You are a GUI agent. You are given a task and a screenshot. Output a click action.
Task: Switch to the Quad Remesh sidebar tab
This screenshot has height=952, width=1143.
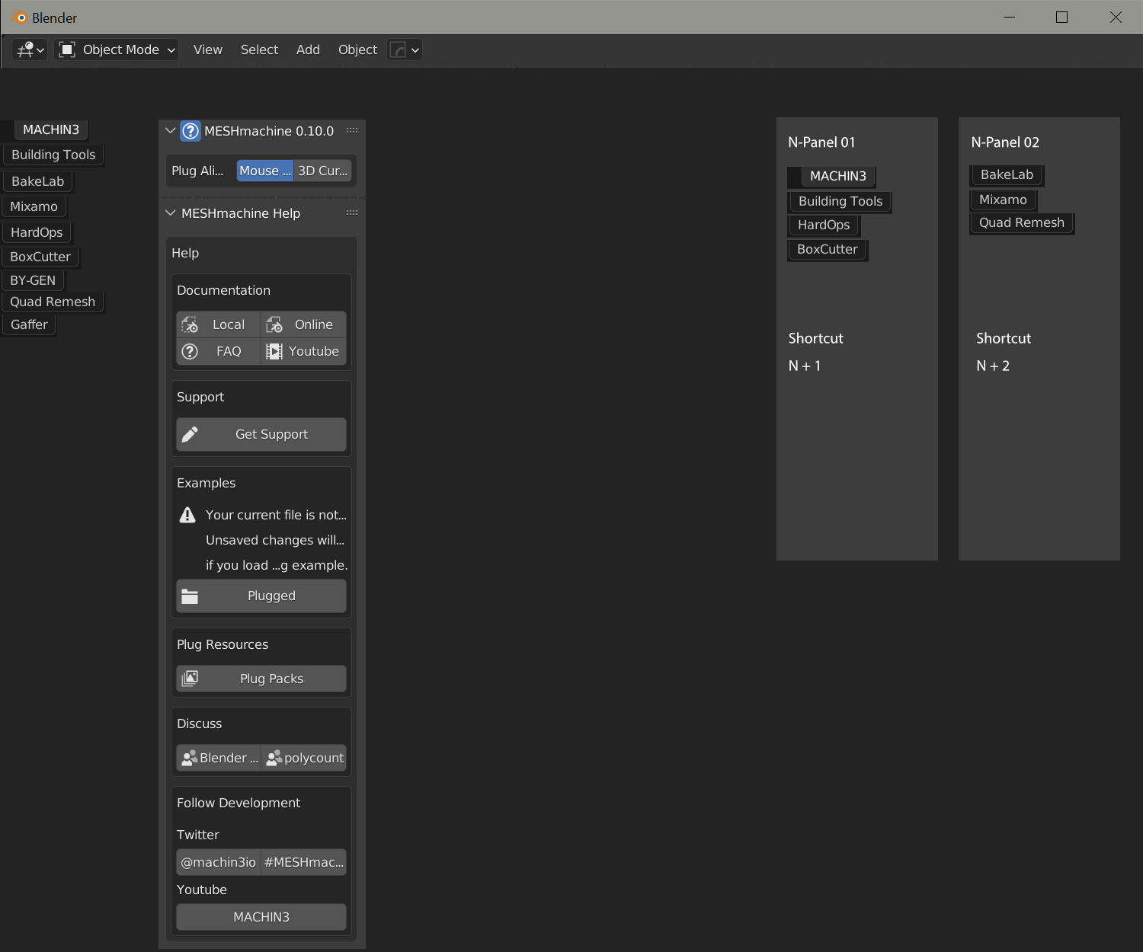click(53, 302)
